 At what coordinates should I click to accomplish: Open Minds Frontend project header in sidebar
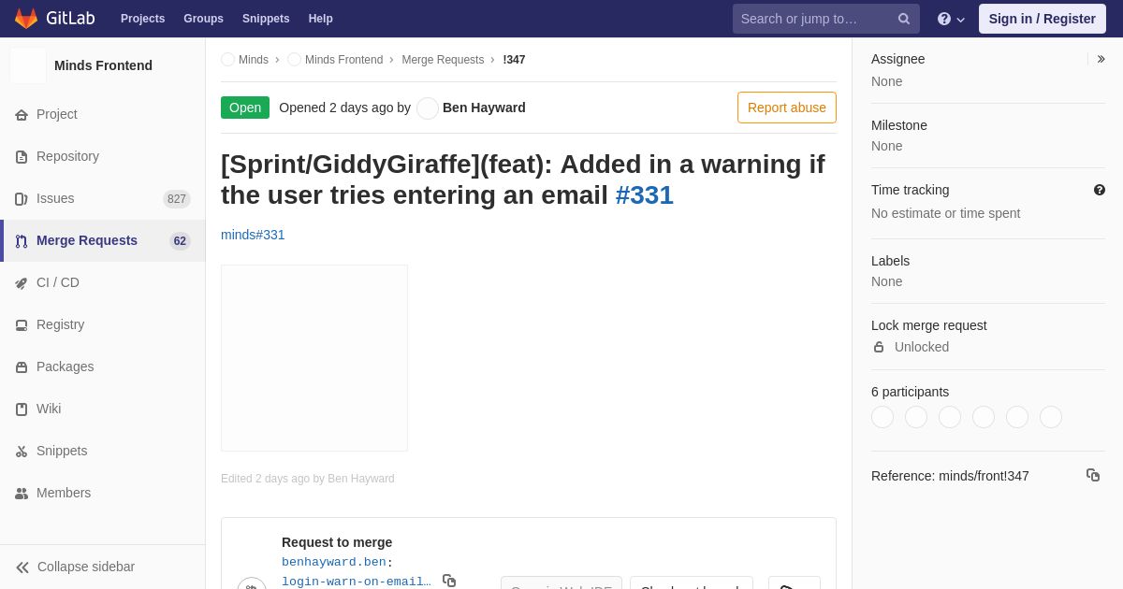[x=103, y=65]
